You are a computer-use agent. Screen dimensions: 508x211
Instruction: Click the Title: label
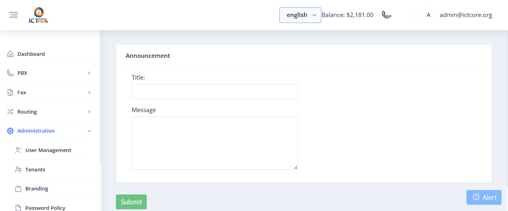pos(139,78)
